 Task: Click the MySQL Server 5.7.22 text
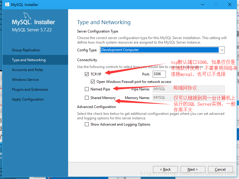[x=32, y=30]
